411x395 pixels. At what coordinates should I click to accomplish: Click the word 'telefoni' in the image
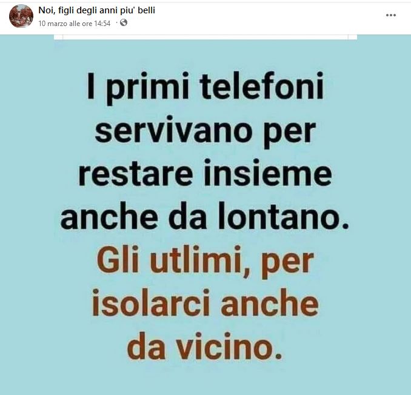click(262, 85)
